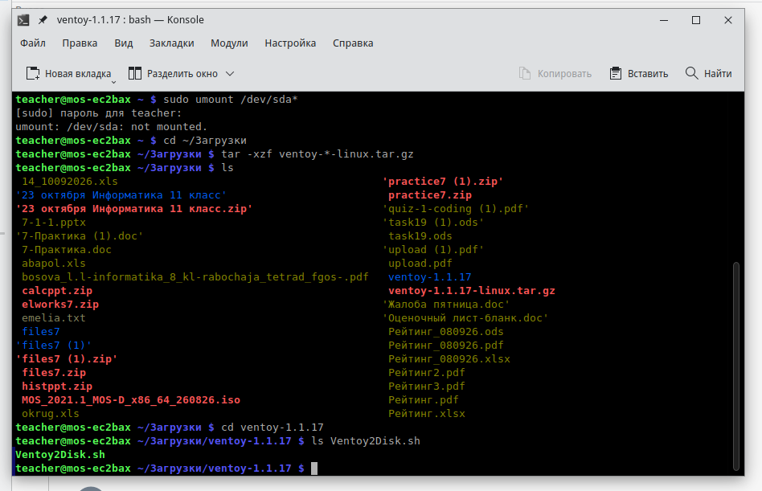Click the New tab icon
762x491 pixels.
[x=33, y=73]
